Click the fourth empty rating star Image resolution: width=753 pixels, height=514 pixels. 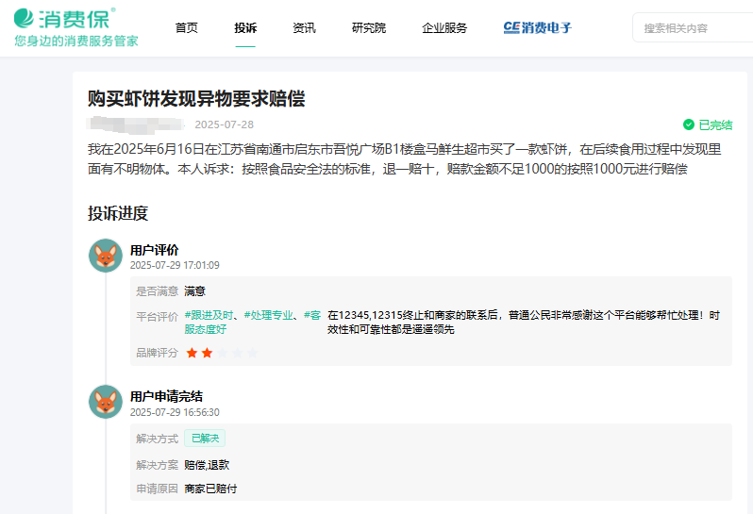237,354
